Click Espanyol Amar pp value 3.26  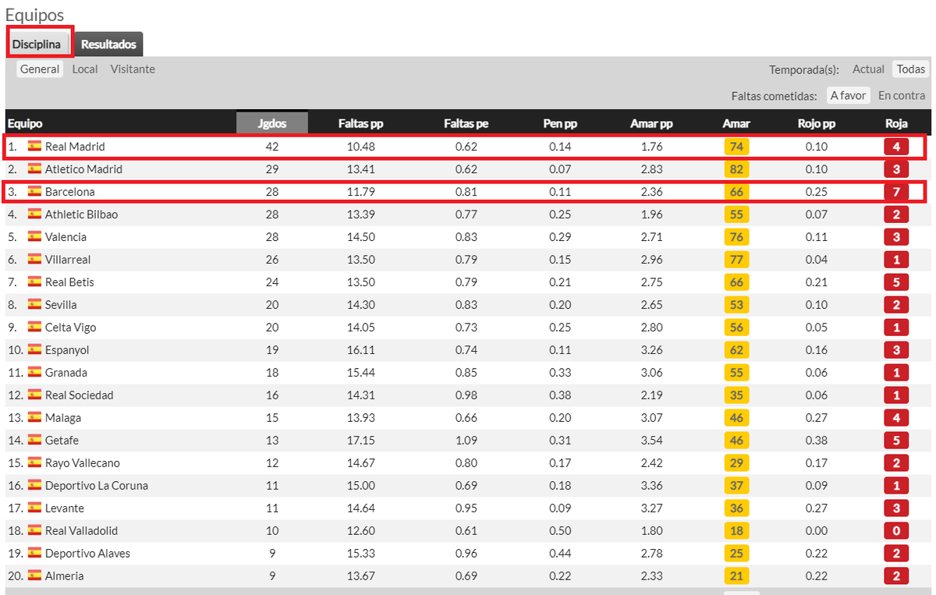(x=651, y=350)
